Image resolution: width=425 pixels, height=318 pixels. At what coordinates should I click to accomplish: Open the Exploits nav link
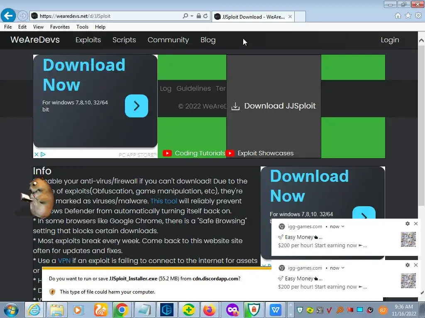coord(88,40)
